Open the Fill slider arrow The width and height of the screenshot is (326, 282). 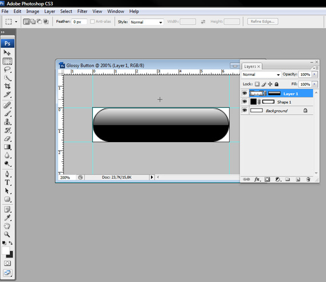315,84
